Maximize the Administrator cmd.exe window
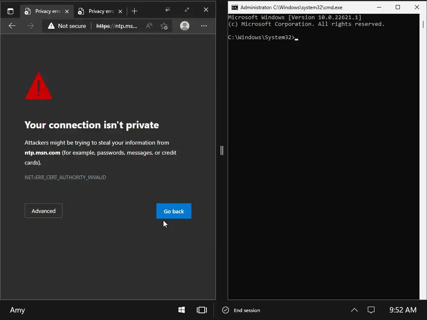Screen dimensions: 427x320 (x=397, y=7)
